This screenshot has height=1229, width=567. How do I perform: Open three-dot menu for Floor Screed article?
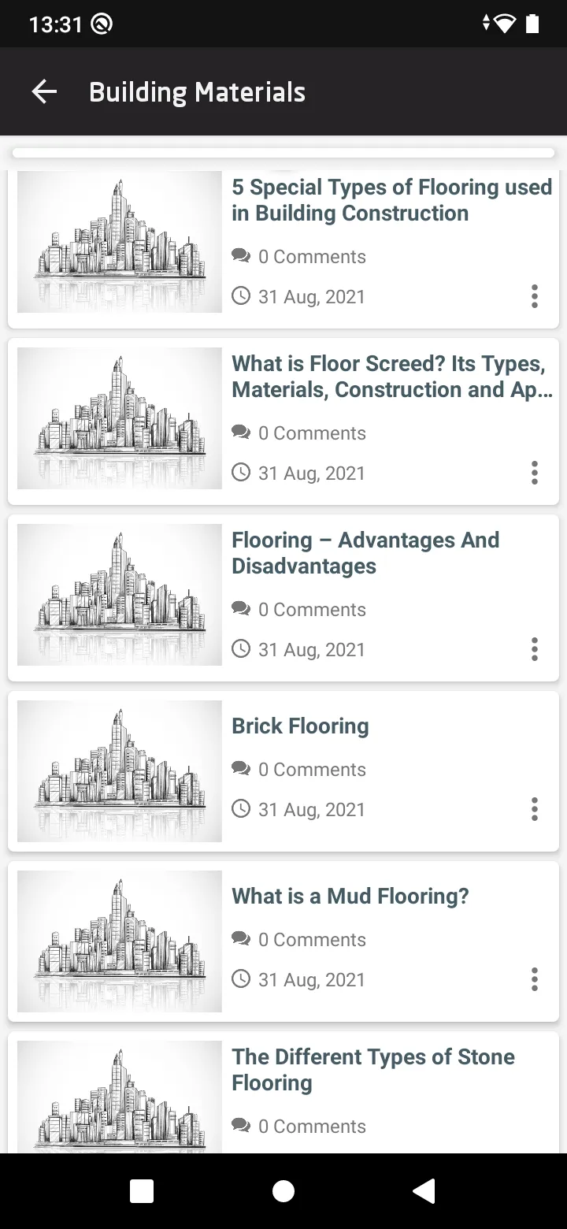click(535, 473)
